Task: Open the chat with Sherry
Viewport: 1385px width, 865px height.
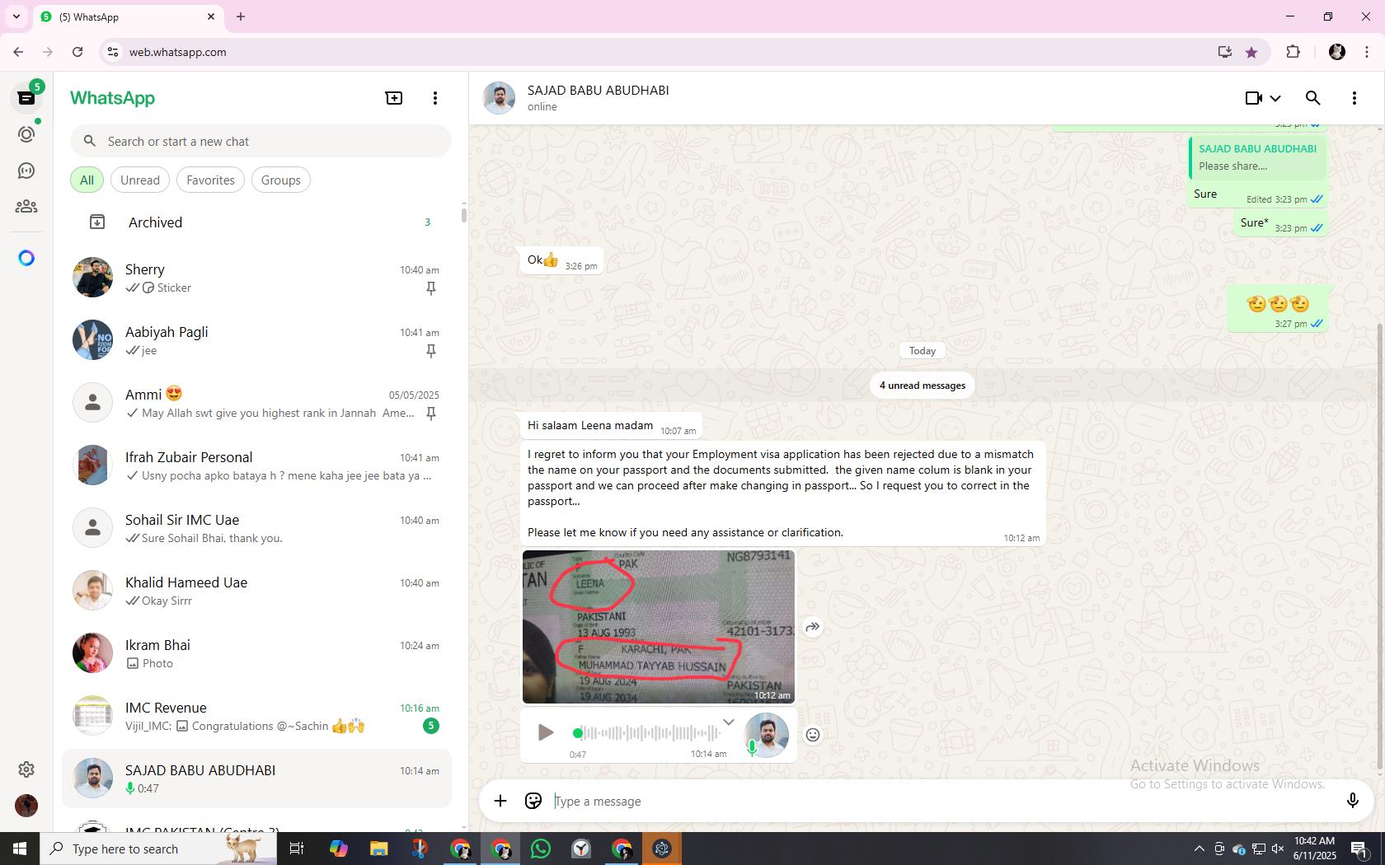Action: [x=257, y=278]
